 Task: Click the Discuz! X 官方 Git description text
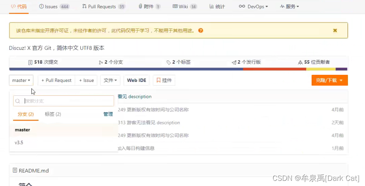click(56, 48)
